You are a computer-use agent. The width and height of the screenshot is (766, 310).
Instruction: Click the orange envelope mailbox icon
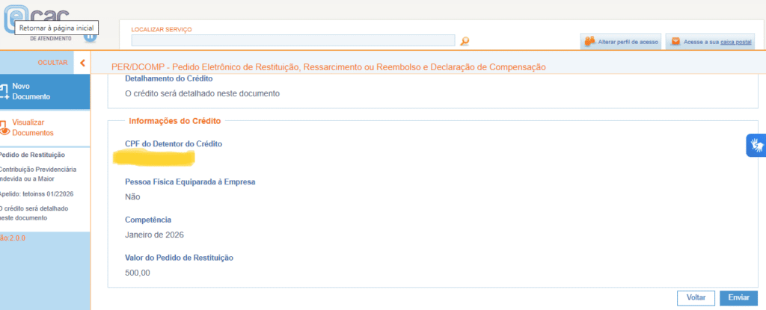point(675,41)
